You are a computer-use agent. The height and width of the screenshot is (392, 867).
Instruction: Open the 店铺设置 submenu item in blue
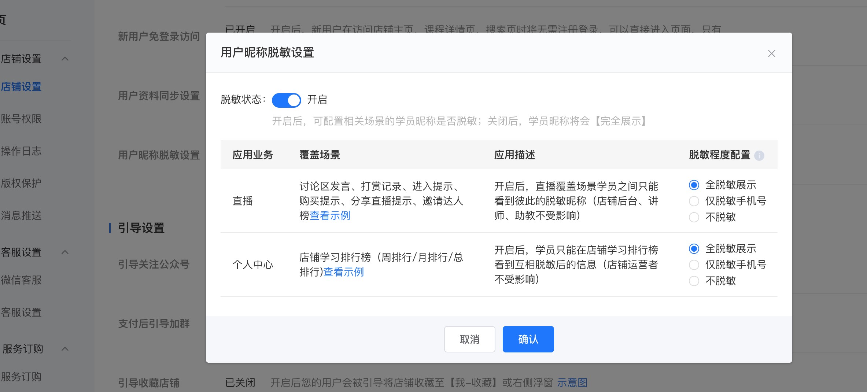(21, 87)
